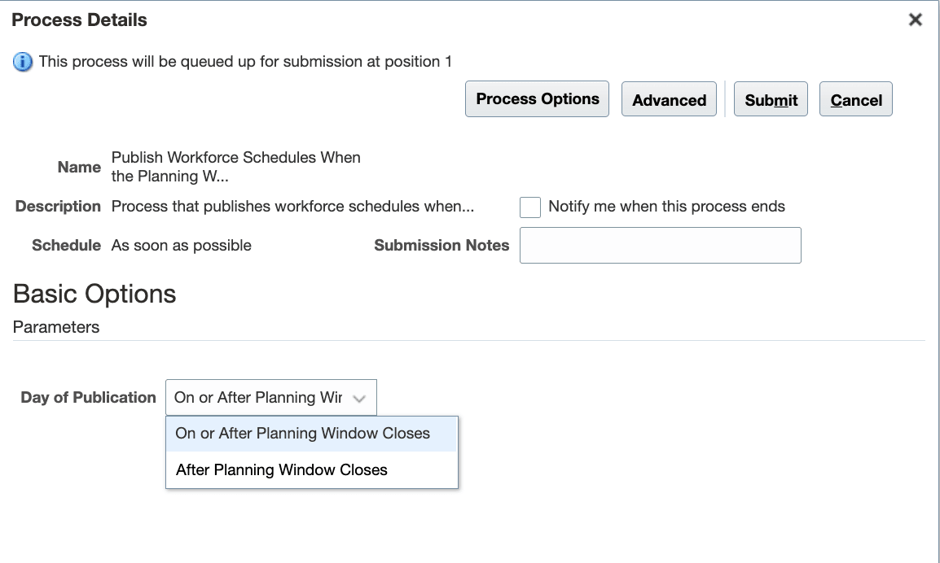Cancel the process submission
Viewport: 940px width, 563px height.
tap(855, 99)
